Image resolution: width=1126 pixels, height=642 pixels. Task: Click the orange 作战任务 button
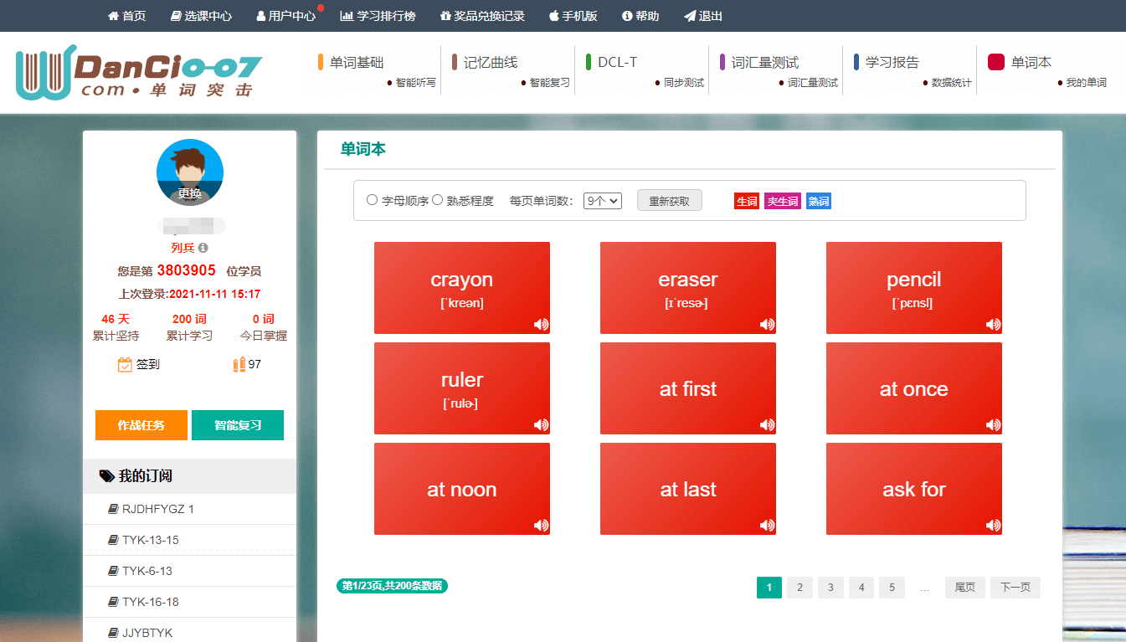click(x=141, y=425)
